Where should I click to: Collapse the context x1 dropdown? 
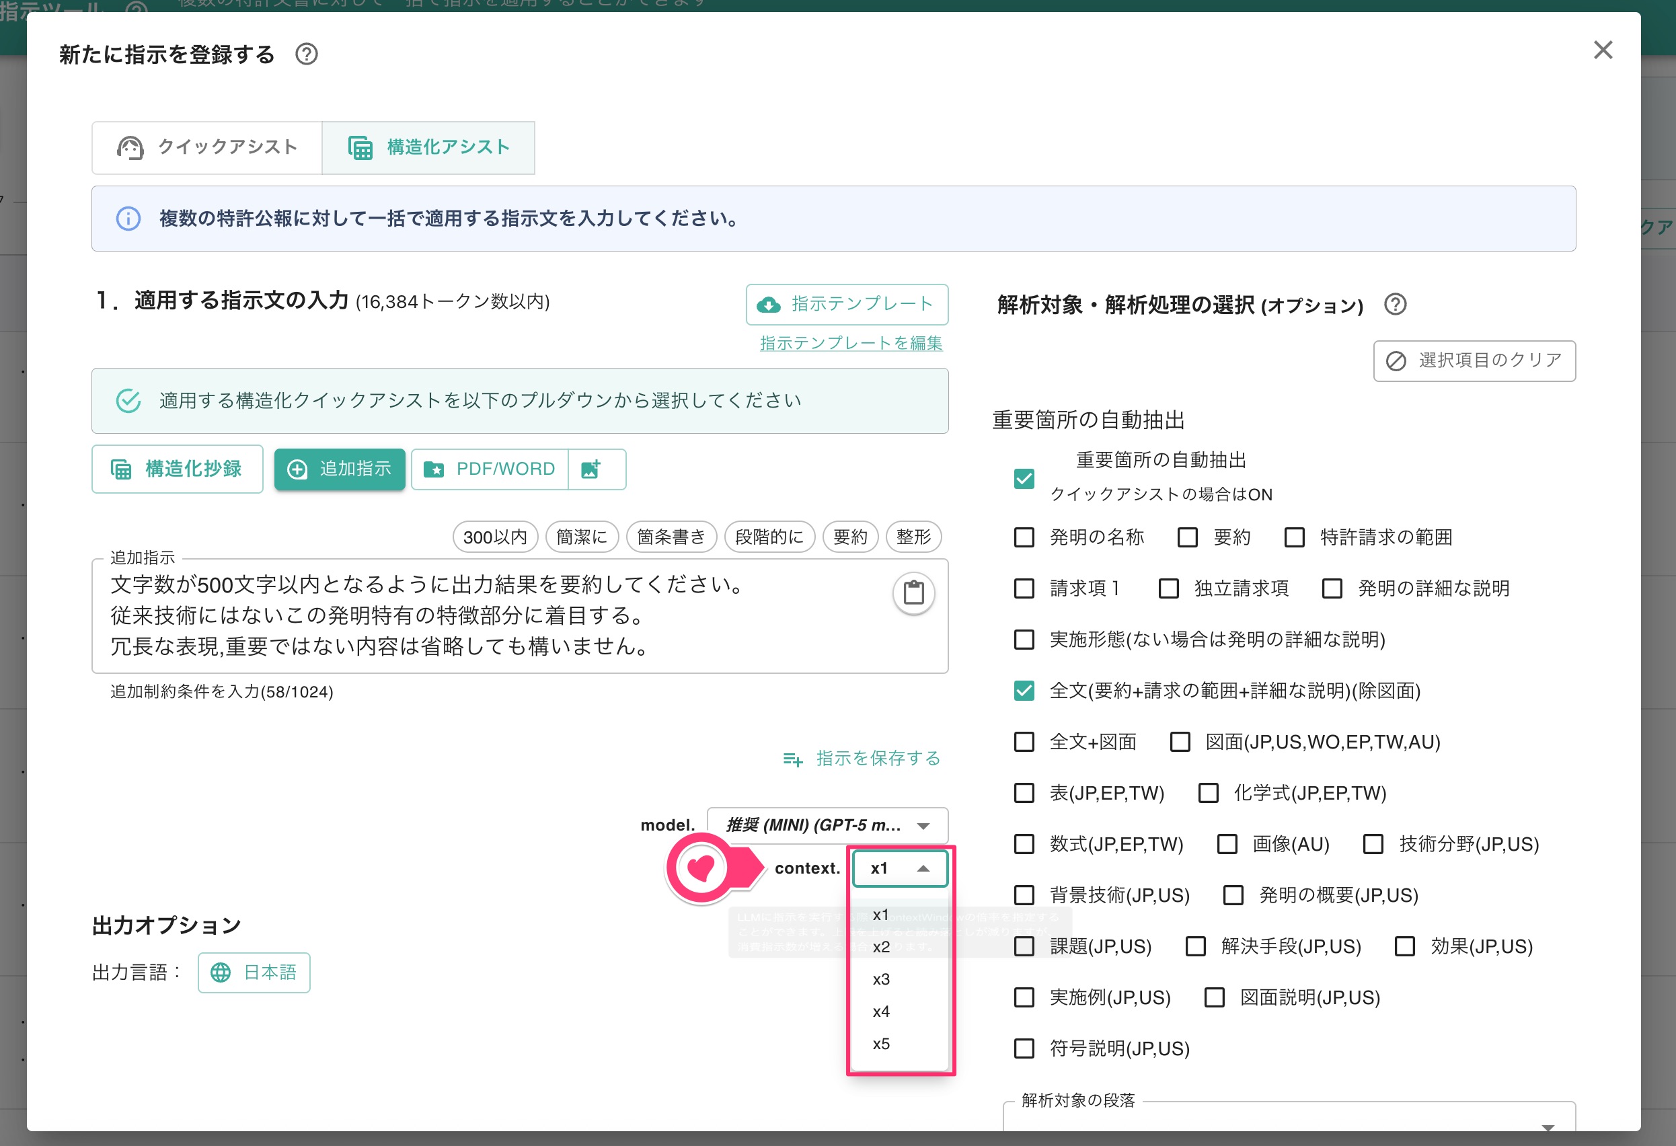(x=900, y=868)
